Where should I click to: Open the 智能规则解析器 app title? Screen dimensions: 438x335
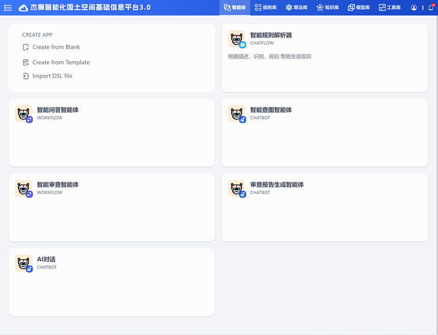coord(271,35)
